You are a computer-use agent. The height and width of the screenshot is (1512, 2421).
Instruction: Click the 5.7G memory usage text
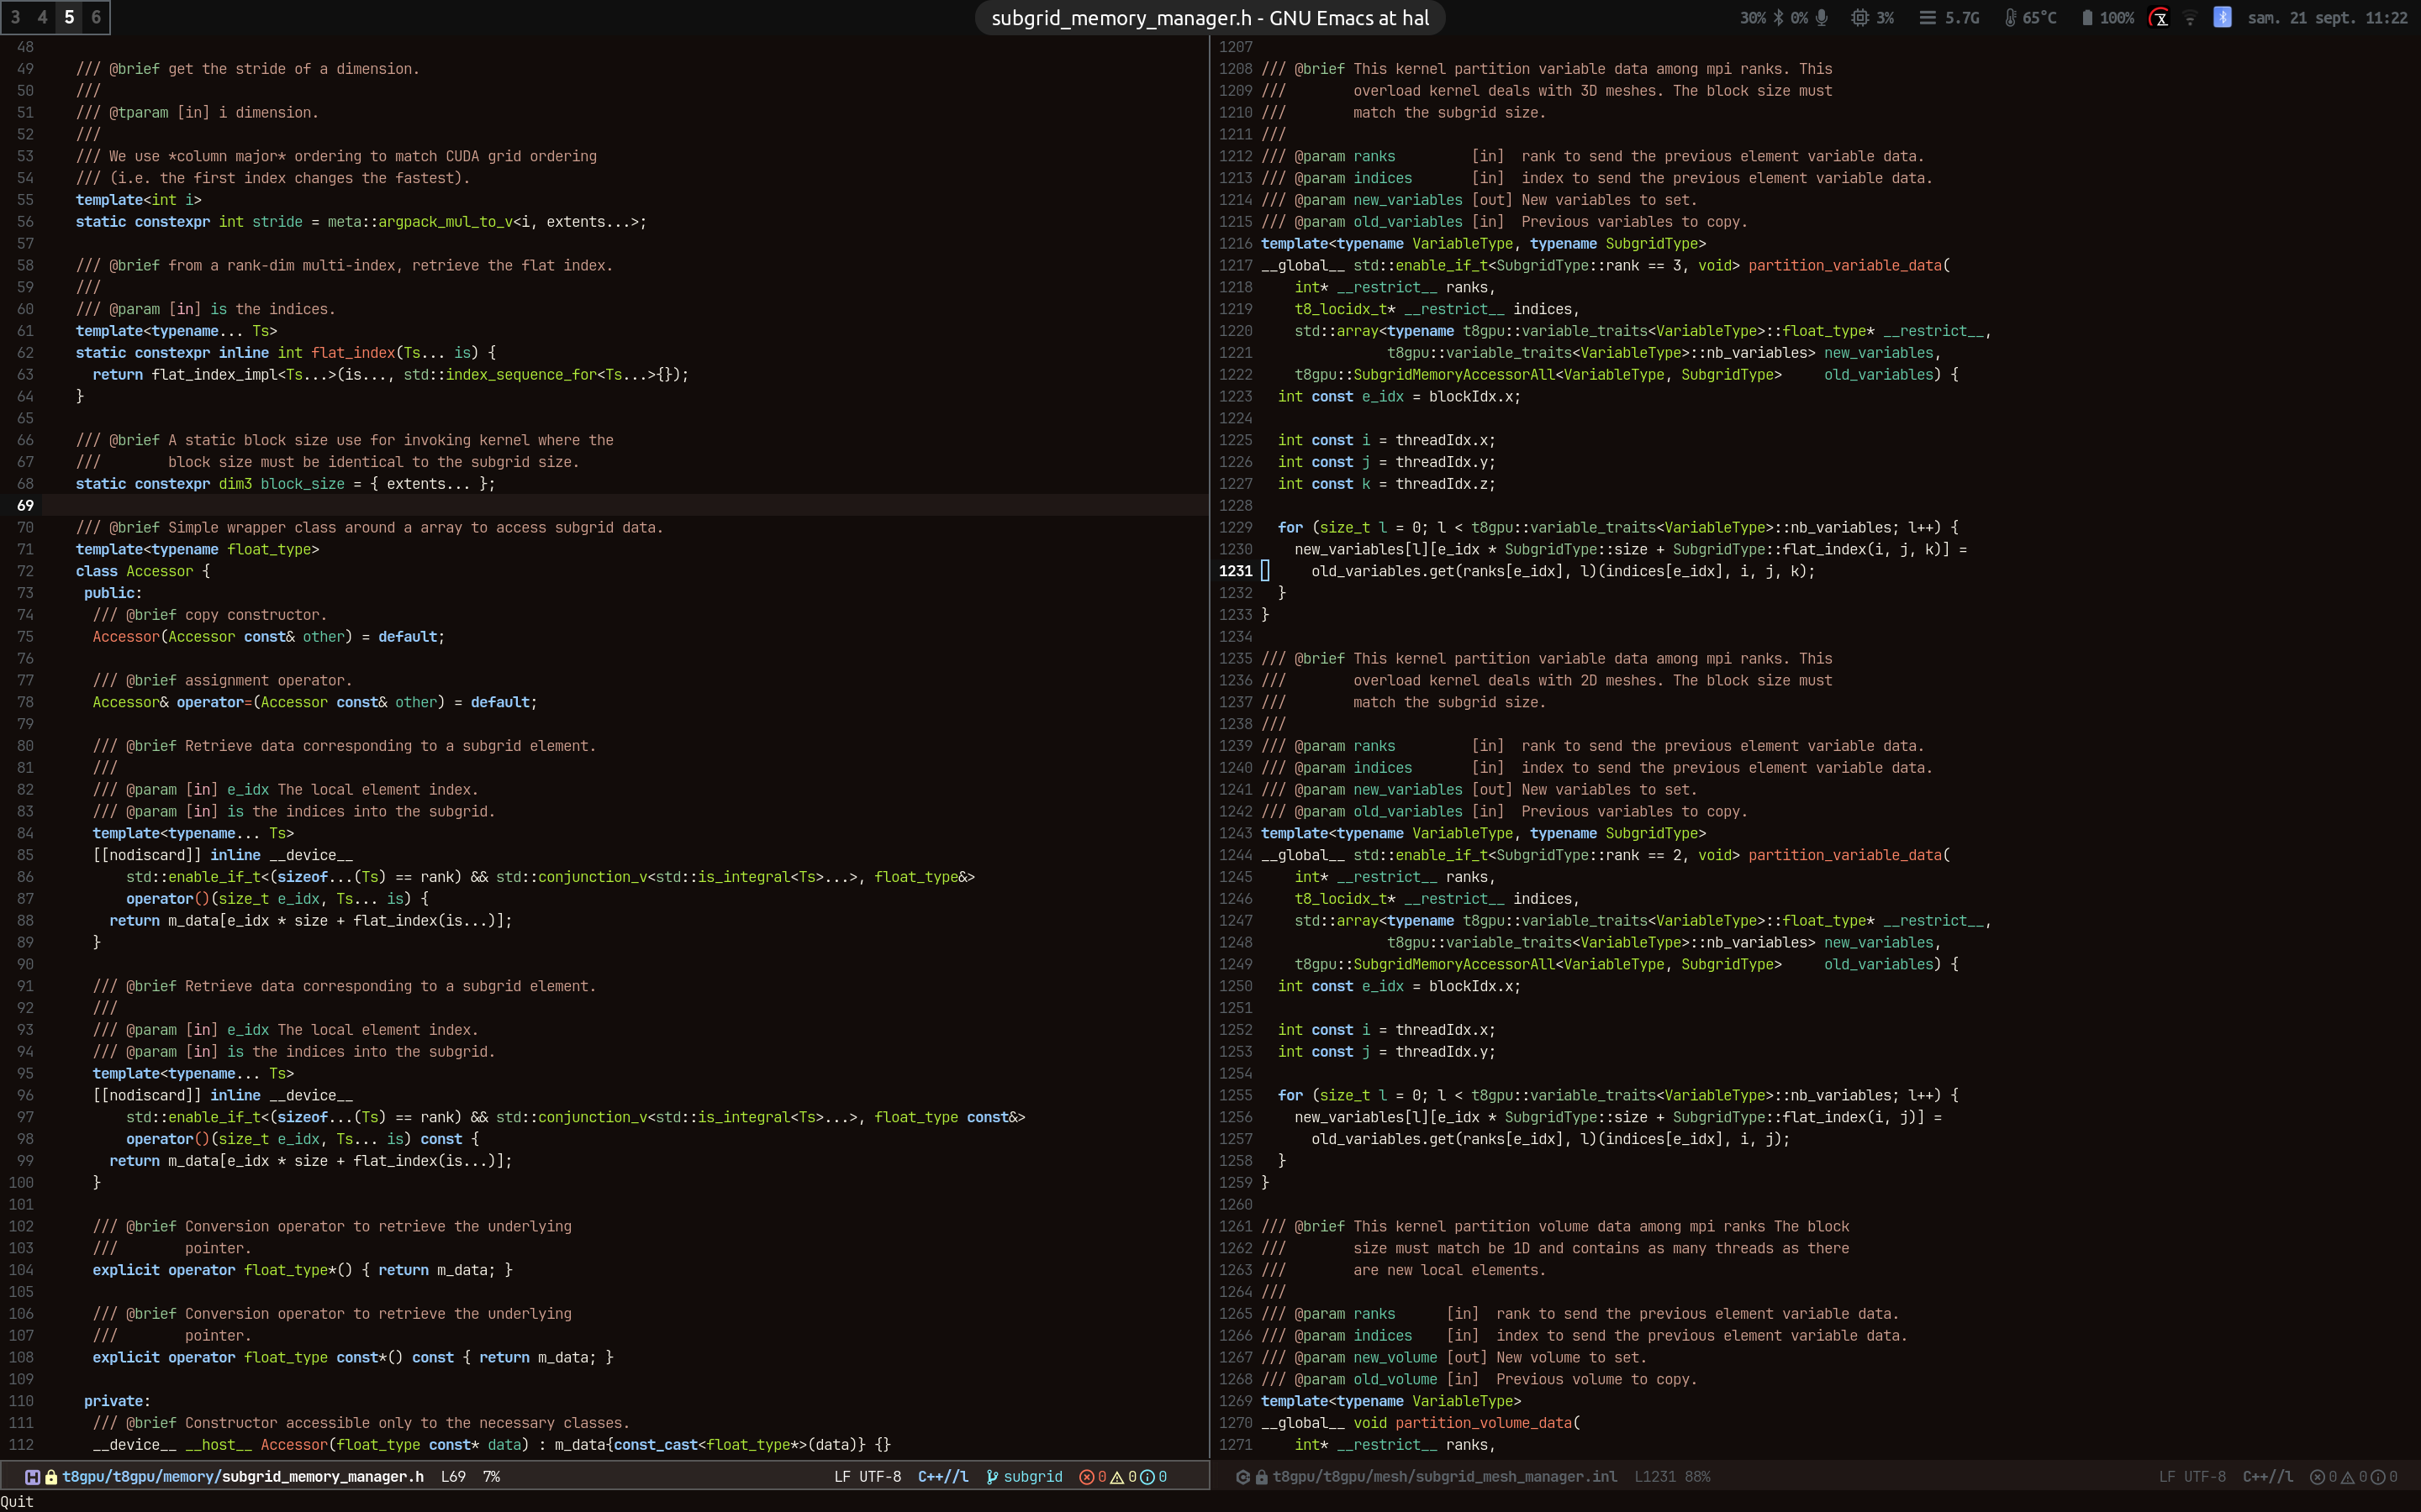point(1962,18)
